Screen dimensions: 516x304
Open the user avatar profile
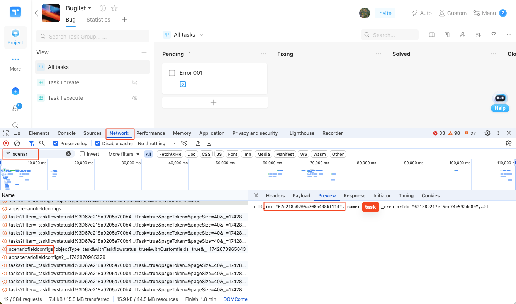coord(365,13)
